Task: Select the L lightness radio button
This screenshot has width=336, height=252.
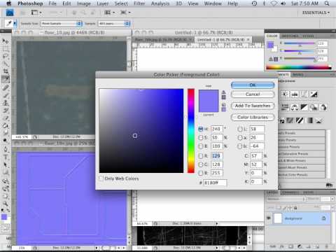Action: pos(240,129)
